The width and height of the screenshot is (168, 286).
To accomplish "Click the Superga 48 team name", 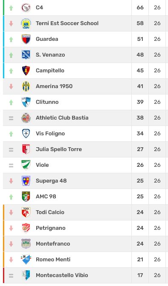I will (51, 181).
